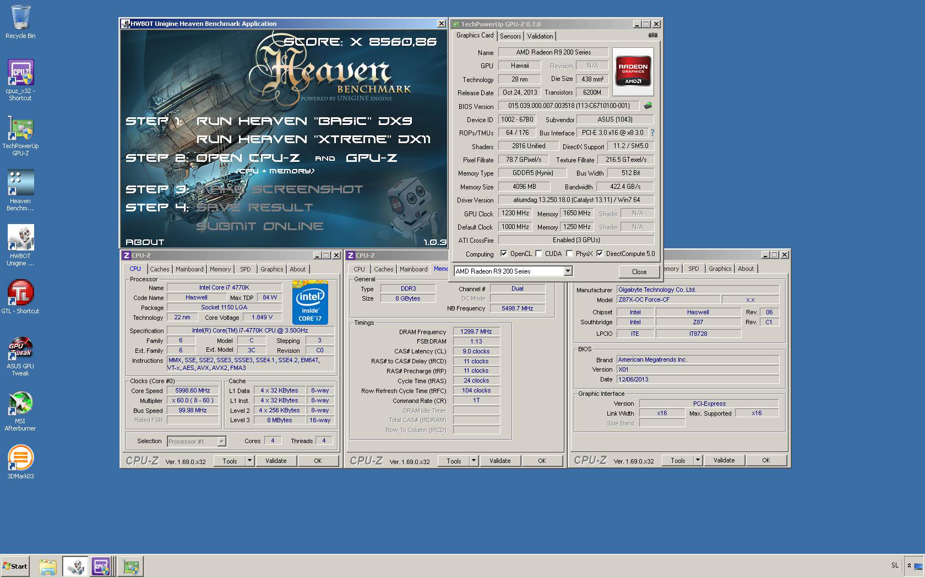
Task: Toggle the DirectCompute 5.0 checkbox
Action: [600, 254]
